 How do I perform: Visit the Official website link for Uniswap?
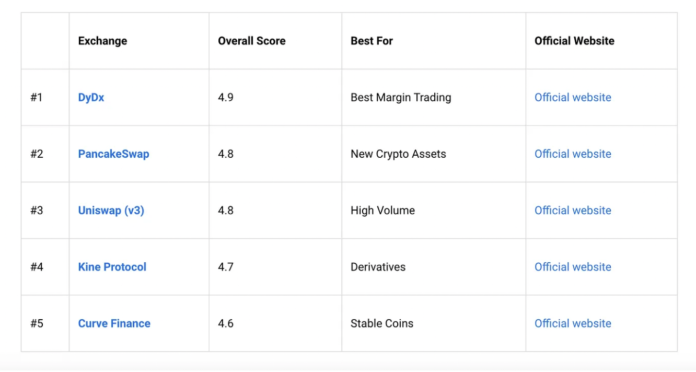tap(573, 211)
